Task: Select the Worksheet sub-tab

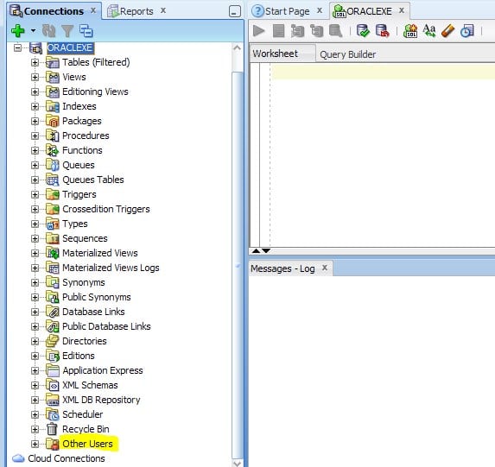Action: pyautogui.click(x=276, y=54)
